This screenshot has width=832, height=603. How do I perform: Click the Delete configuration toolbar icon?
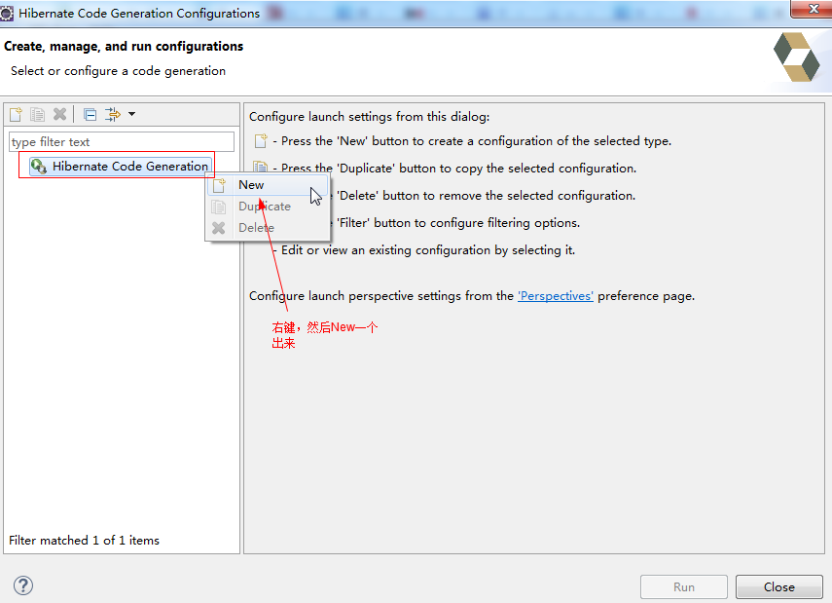[60, 114]
